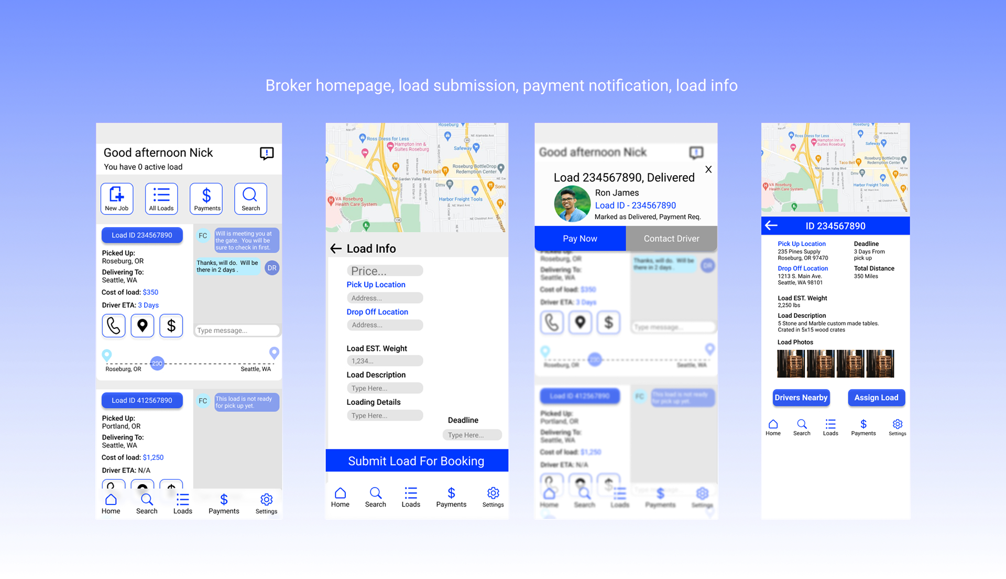Open third load photo thumbnail
The image size is (1006, 579).
(x=850, y=363)
